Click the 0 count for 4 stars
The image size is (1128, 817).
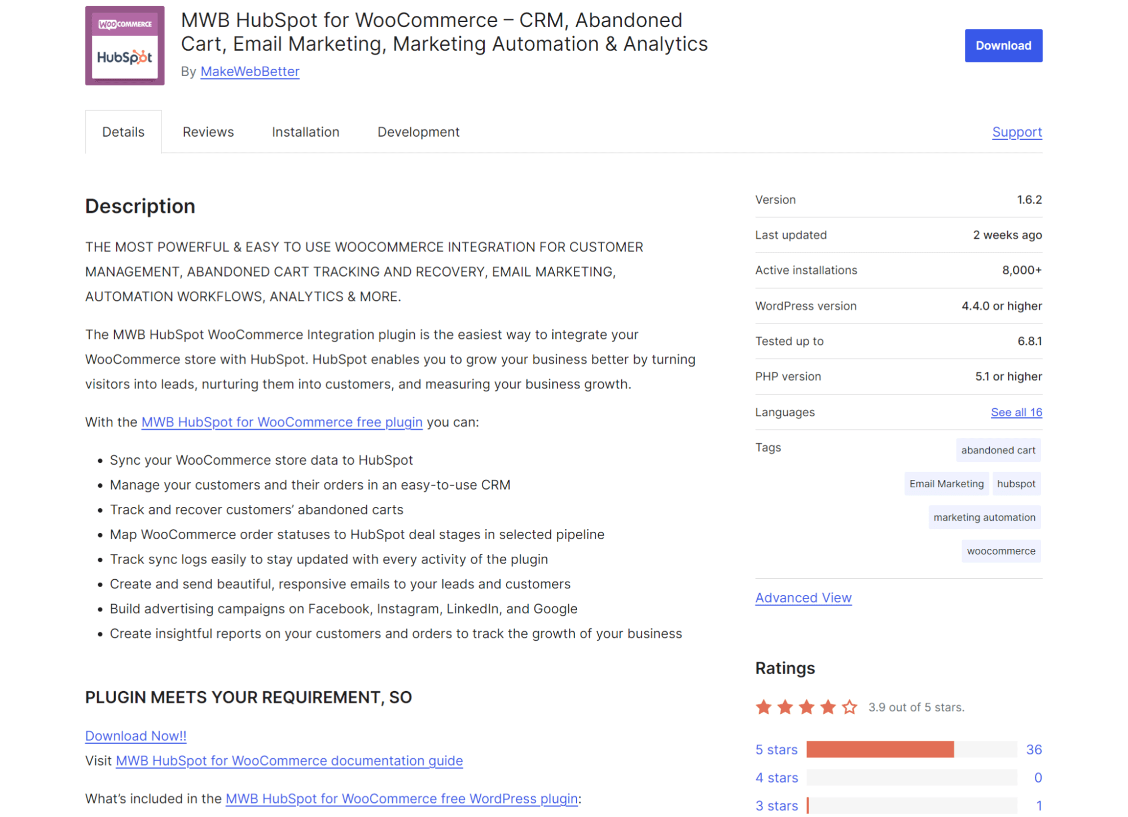[1038, 778]
